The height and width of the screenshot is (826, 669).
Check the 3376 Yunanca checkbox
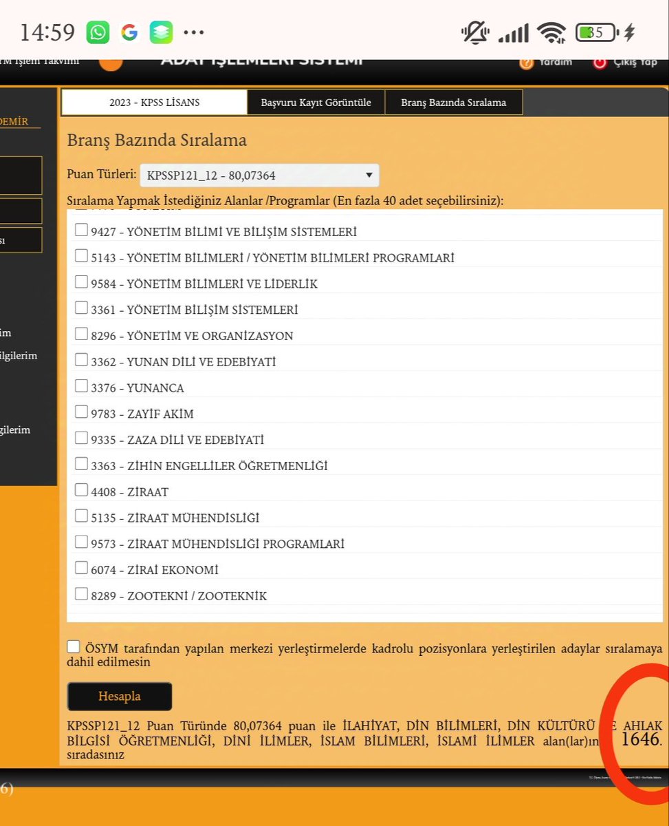point(81,386)
